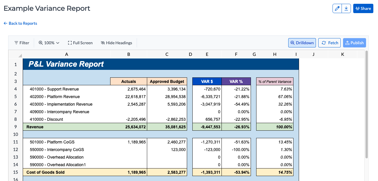The height and width of the screenshot is (181, 378).
Task: Select column B header
Action: pos(129,54)
